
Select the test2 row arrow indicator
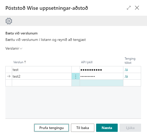(9, 76)
